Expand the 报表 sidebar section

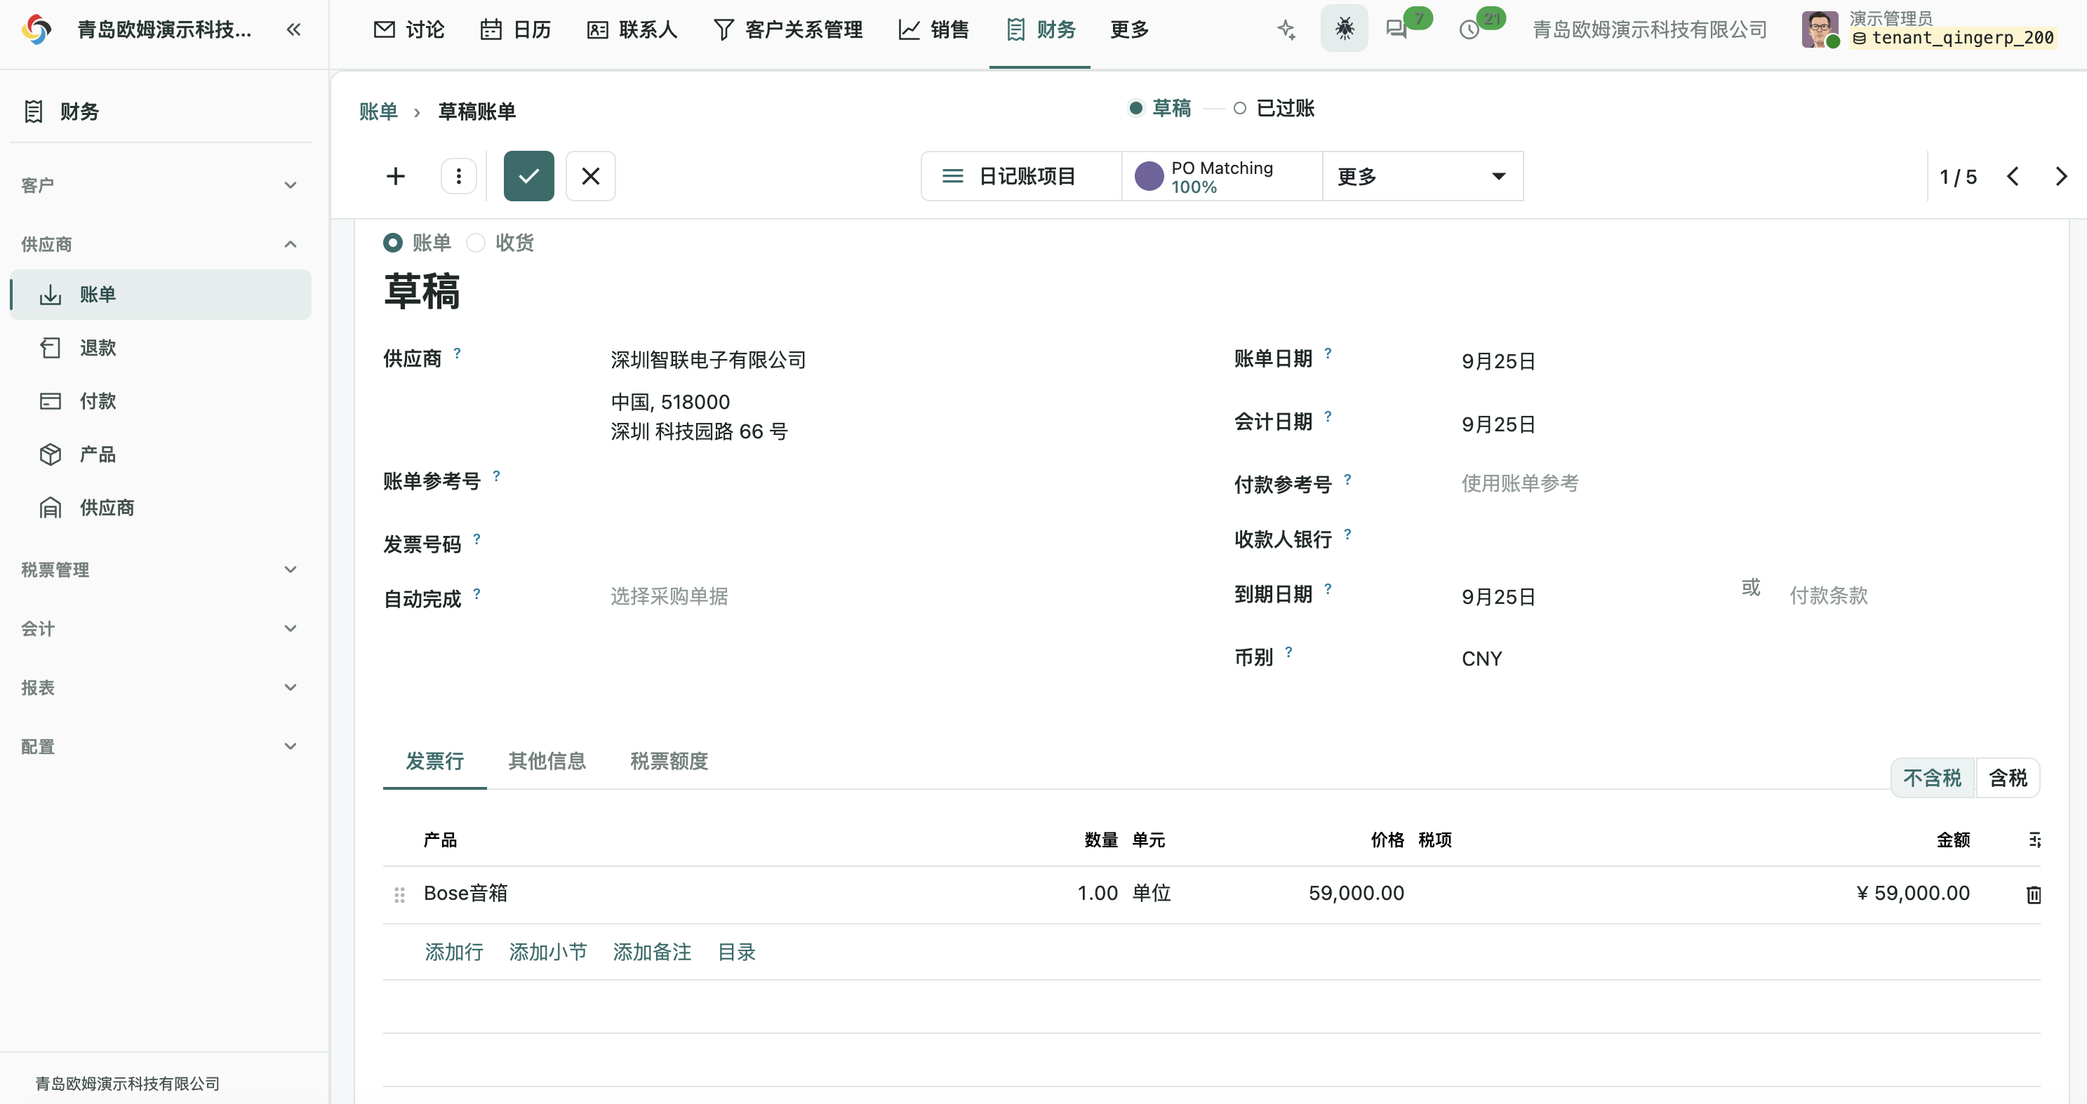[159, 687]
